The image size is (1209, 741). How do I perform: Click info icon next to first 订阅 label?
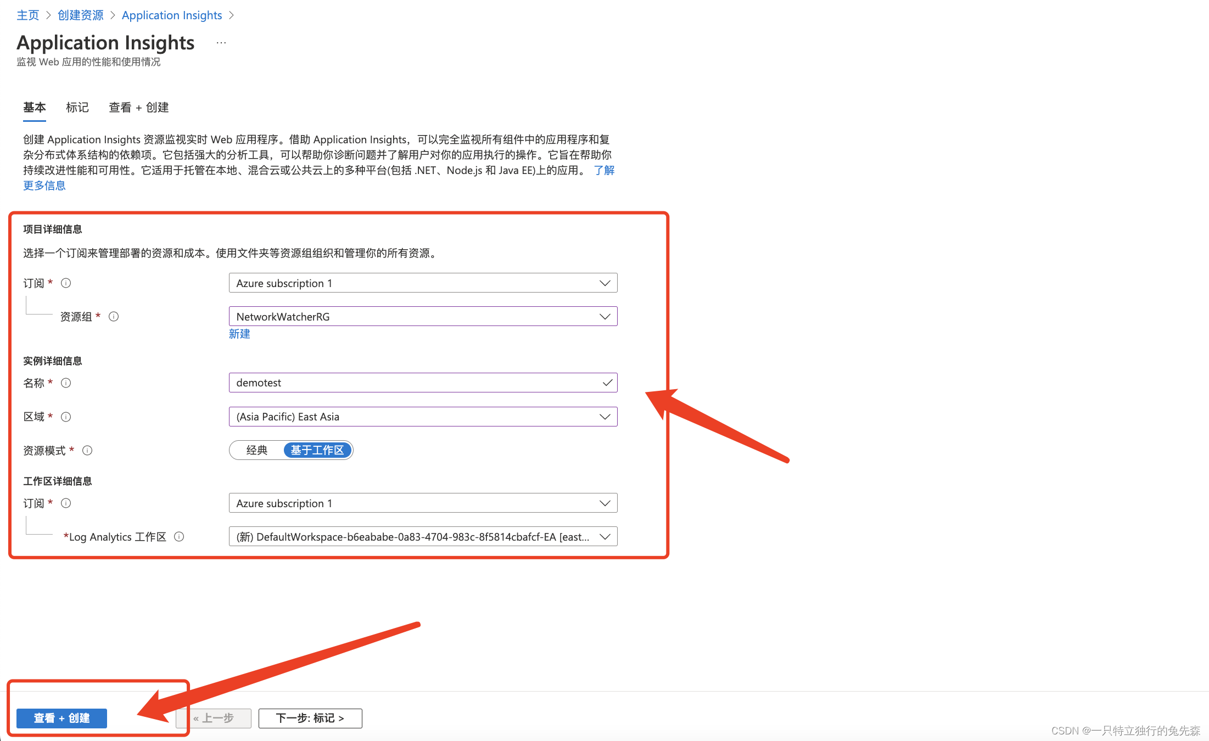[66, 283]
